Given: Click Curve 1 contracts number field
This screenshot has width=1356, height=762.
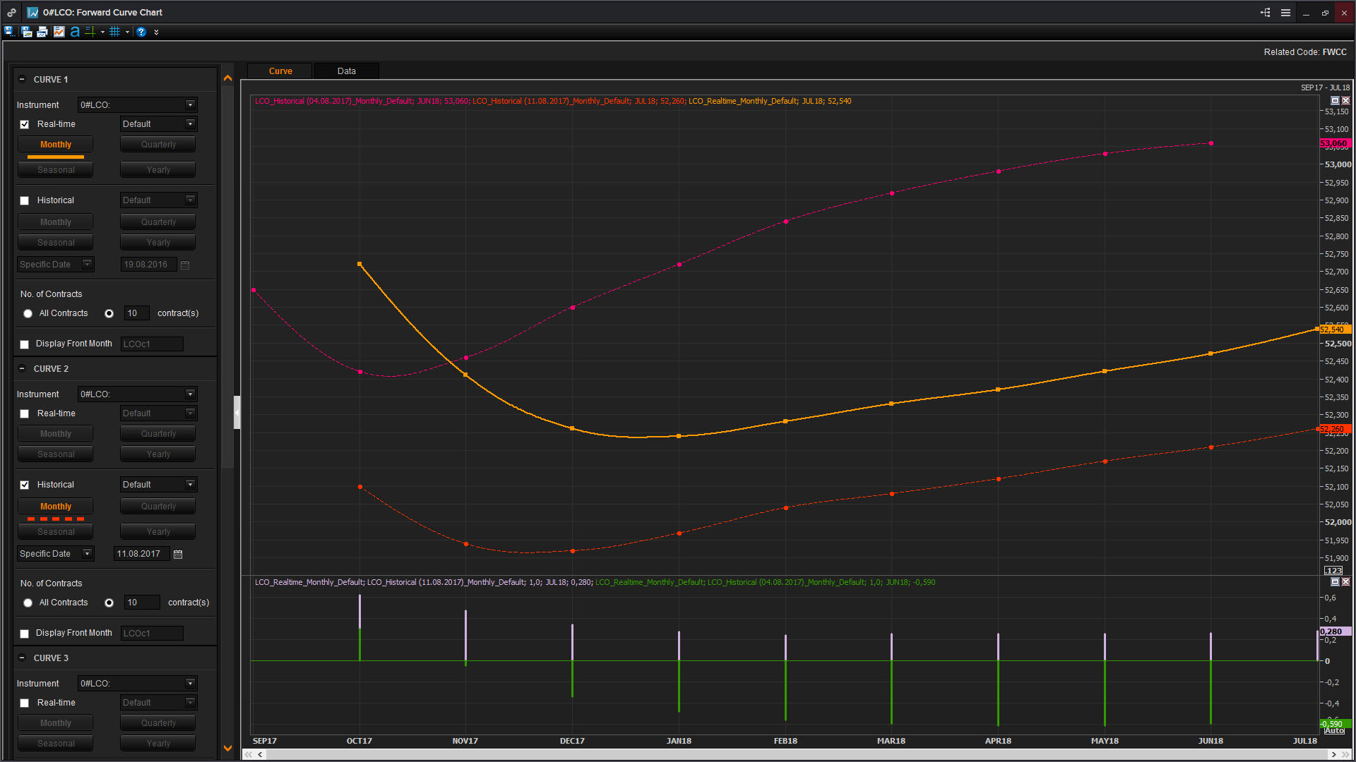Looking at the screenshot, I should pyautogui.click(x=136, y=313).
